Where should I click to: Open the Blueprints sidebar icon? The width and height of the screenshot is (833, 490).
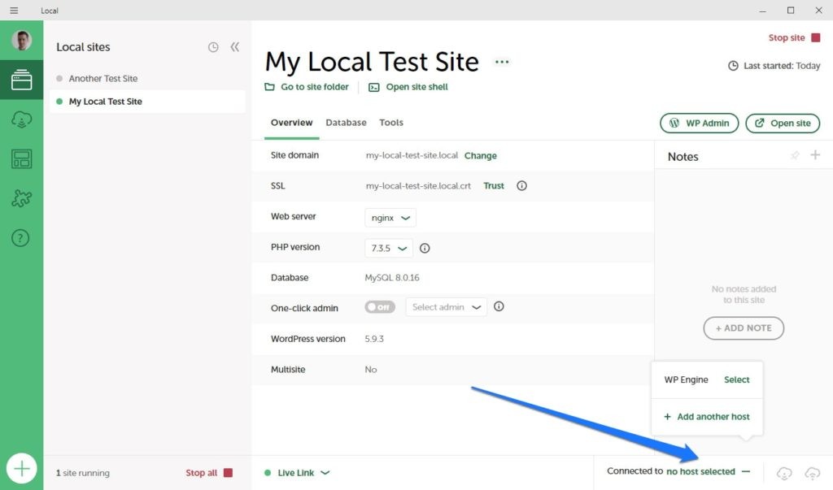click(21, 159)
